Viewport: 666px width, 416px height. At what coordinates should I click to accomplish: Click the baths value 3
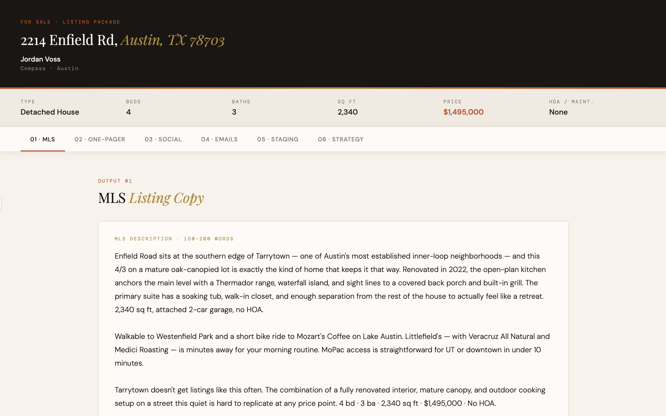[x=234, y=112]
